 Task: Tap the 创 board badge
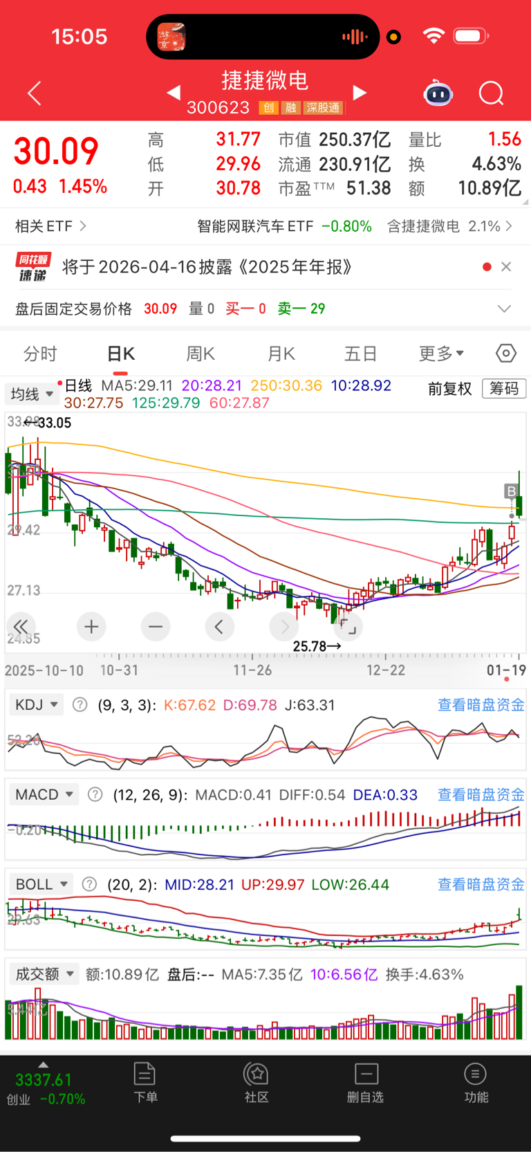pyautogui.click(x=269, y=108)
